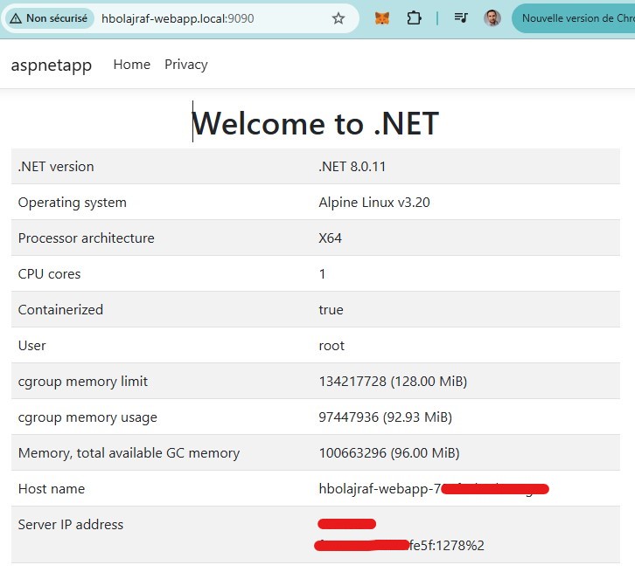Open the Chrome profile avatar
The width and height of the screenshot is (635, 572).
[x=492, y=18]
